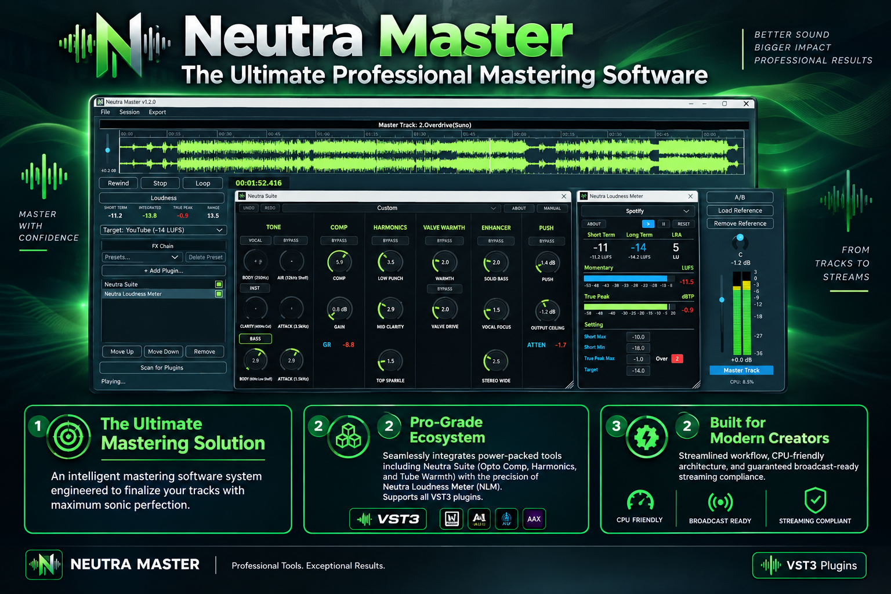Open the Session menu

pyautogui.click(x=129, y=112)
